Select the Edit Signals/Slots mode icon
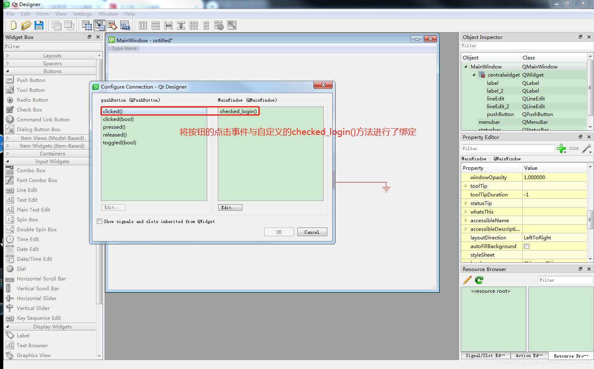The height and width of the screenshot is (369, 594). pos(100,25)
